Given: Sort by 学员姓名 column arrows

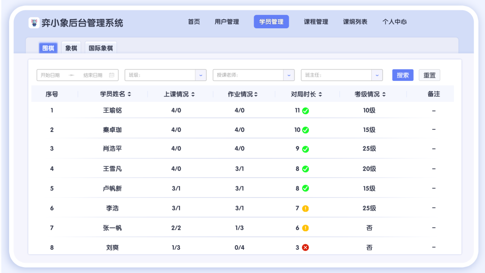Looking at the screenshot, I should 129,94.
